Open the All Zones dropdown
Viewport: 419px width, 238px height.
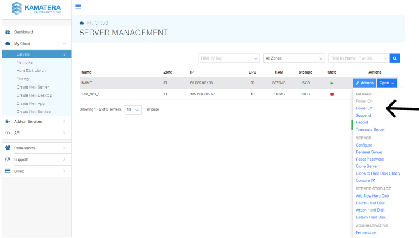[x=294, y=58]
